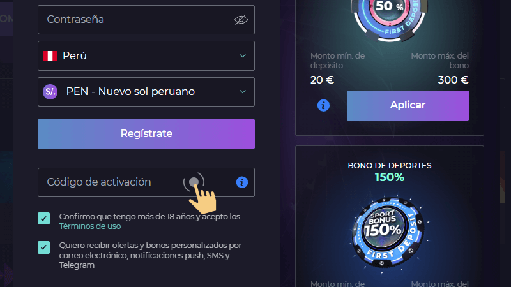Focus the Código de activación field

[x=146, y=182]
